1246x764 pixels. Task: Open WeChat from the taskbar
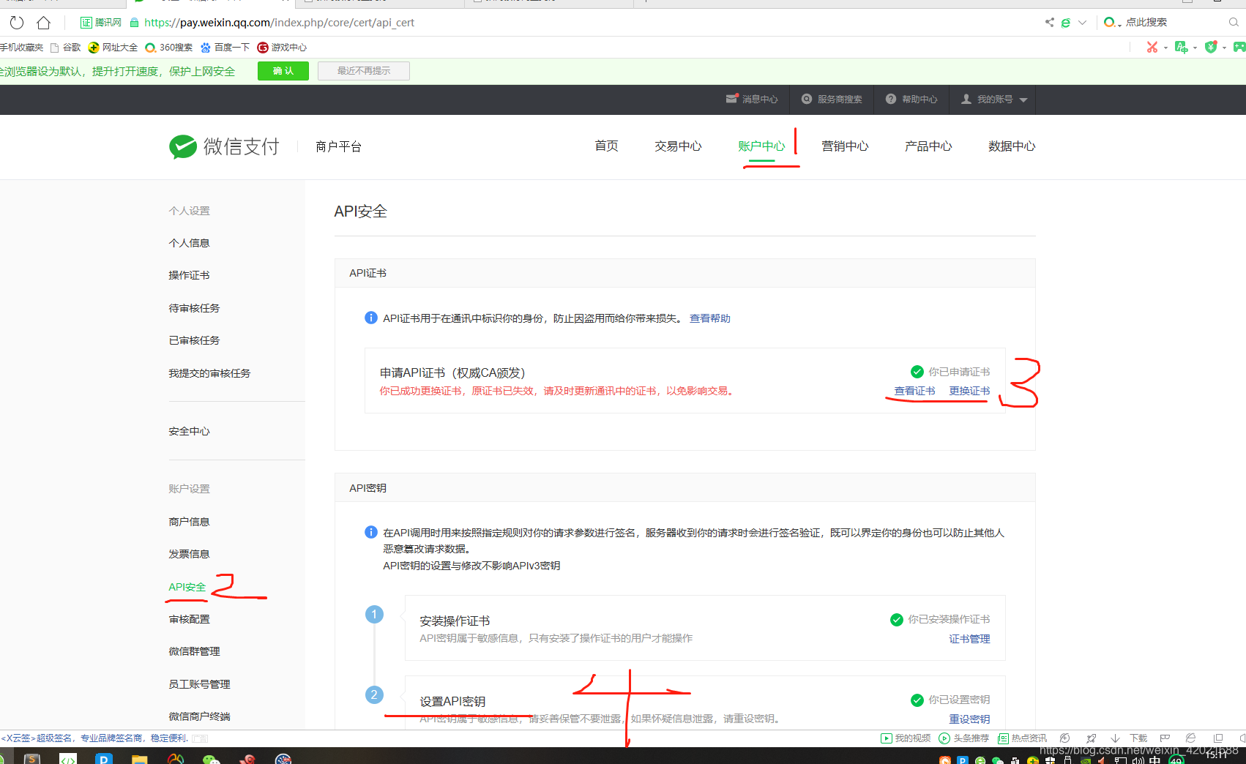[212, 758]
